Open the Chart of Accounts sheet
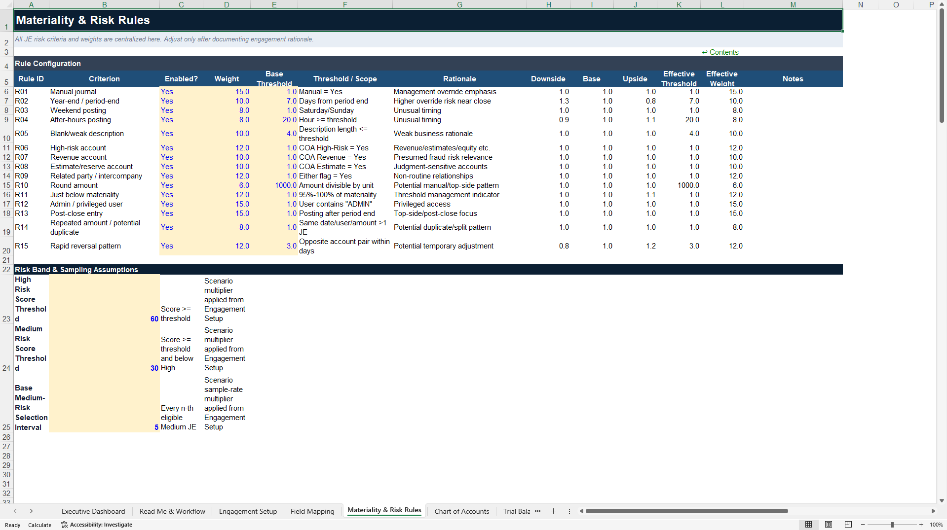 click(462, 511)
